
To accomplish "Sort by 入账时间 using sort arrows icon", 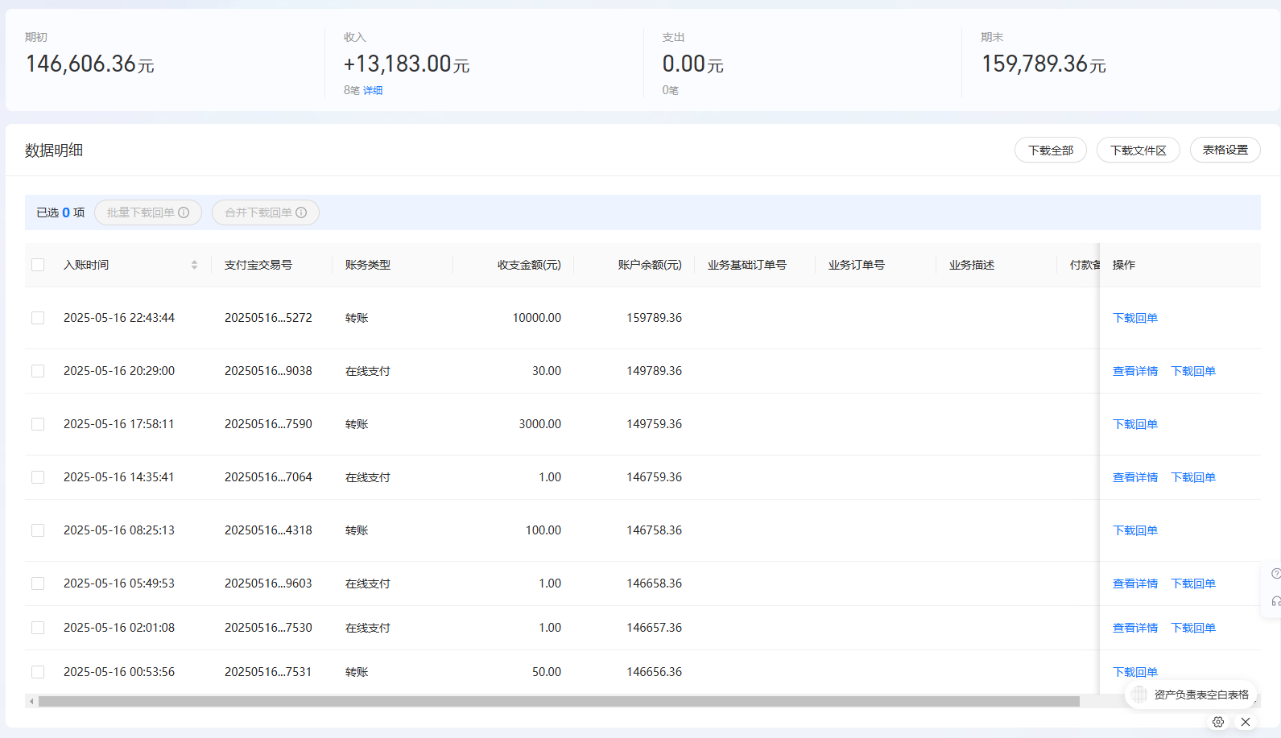I will point(194,265).
